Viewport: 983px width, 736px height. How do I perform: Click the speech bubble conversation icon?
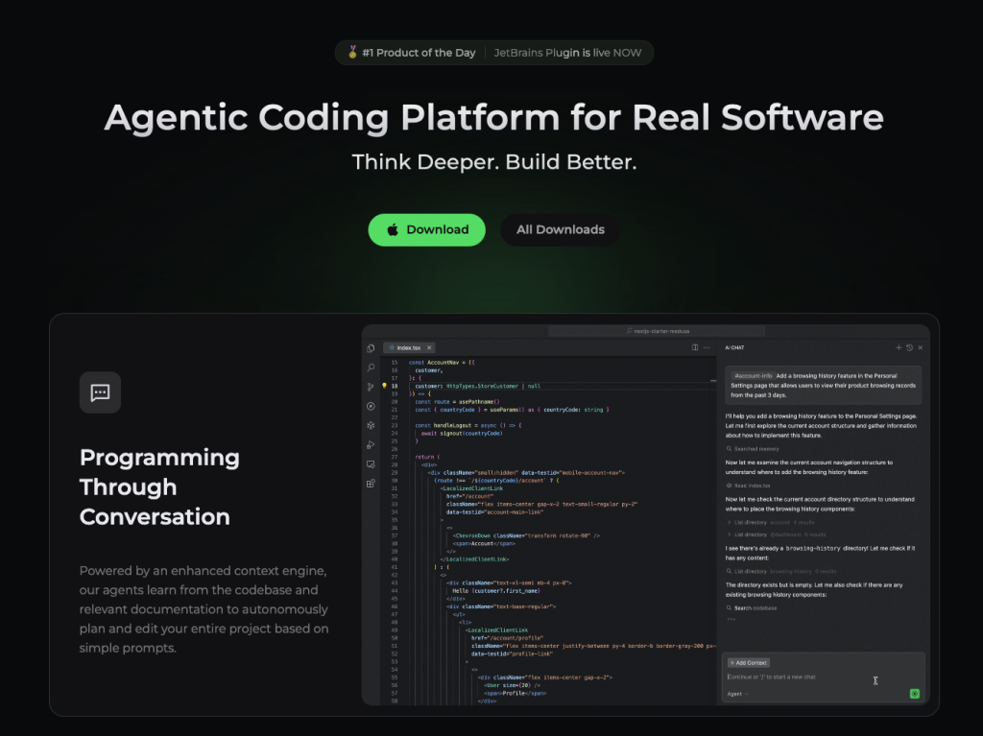(100, 392)
